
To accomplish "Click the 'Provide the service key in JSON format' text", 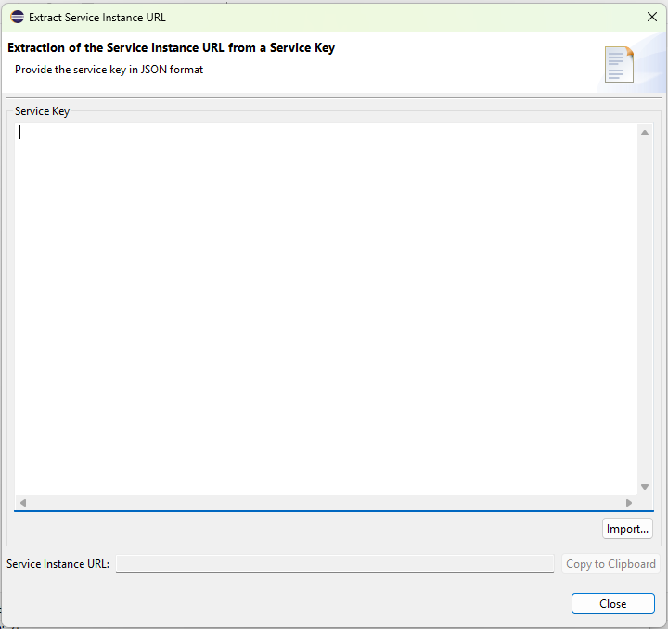I will click(109, 70).
